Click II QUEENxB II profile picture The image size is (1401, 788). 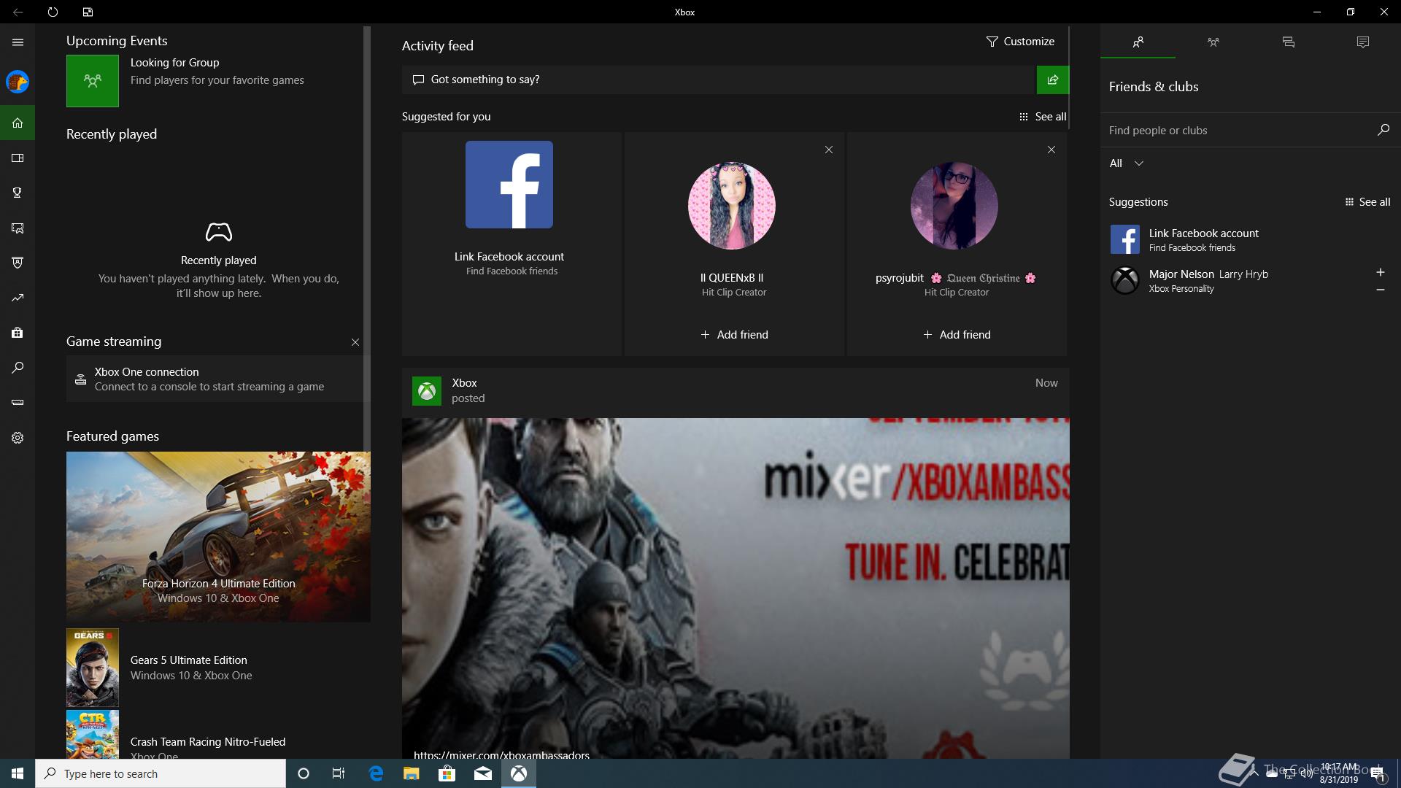[x=732, y=205]
